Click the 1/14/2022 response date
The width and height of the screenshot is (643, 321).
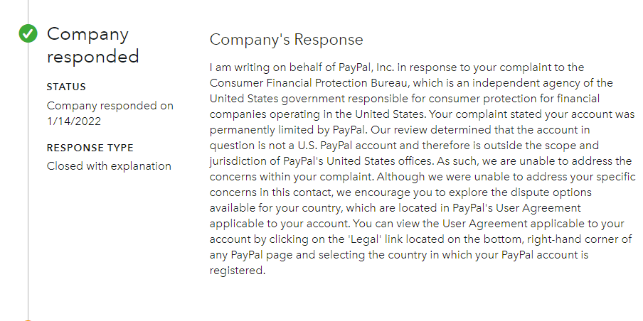tap(74, 121)
